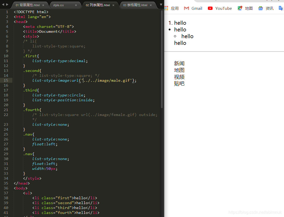
Task: Click line number 15 in gutter
Action: coord(6,80)
